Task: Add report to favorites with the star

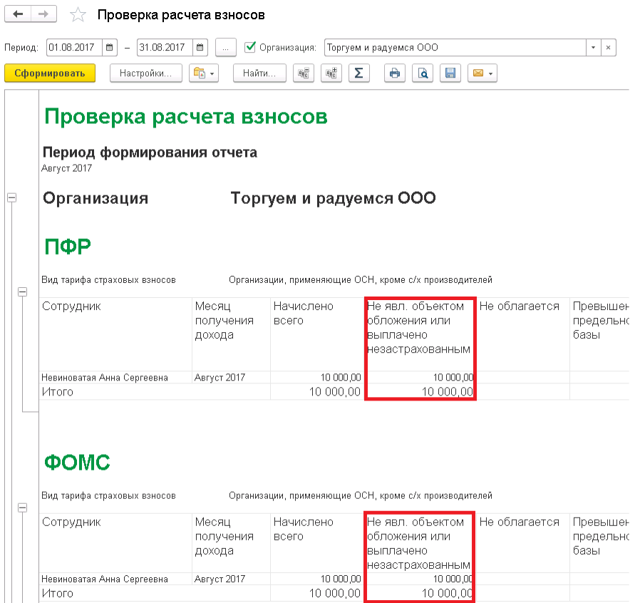Action: (x=78, y=15)
